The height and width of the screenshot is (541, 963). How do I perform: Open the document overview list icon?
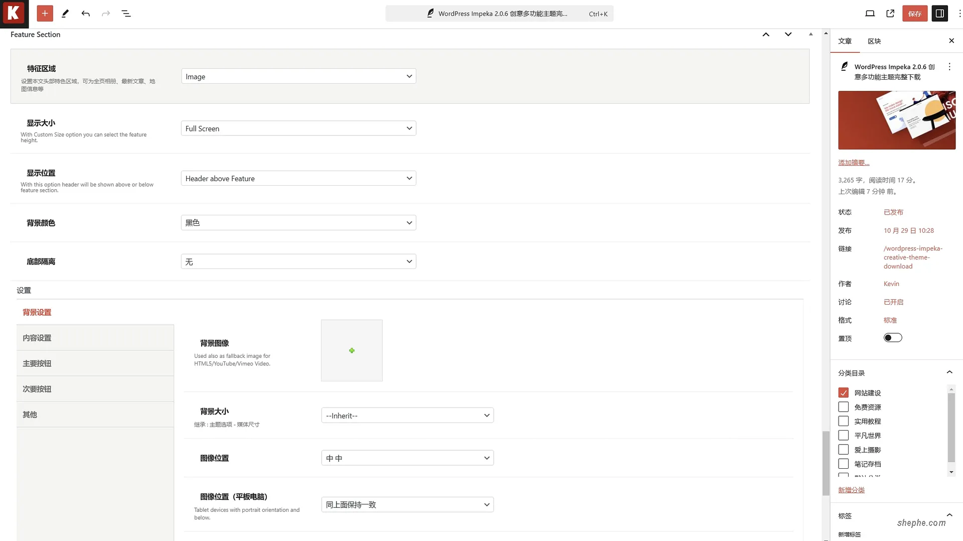[x=126, y=14]
